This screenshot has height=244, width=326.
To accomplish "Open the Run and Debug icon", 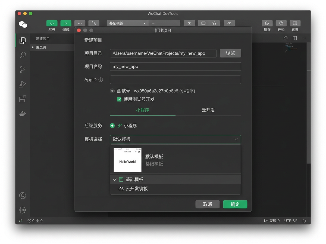I will [x=23, y=84].
